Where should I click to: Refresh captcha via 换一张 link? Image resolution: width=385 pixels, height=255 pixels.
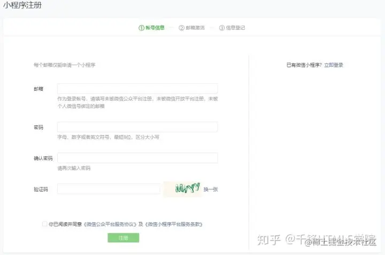pos(211,189)
